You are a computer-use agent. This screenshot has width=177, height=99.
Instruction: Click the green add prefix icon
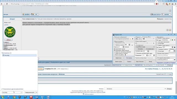[172, 40]
